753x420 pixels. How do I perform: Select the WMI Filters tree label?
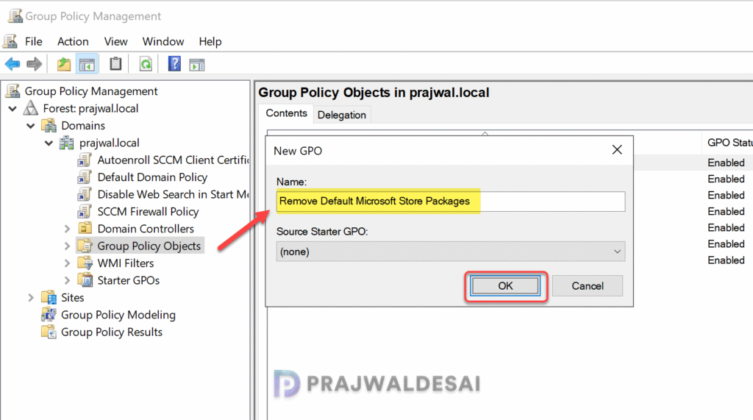tap(125, 263)
